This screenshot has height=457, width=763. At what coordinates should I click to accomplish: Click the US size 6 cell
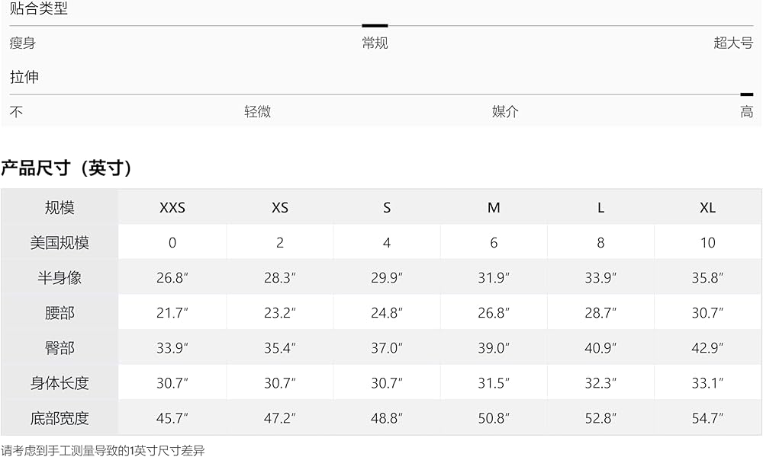point(494,243)
